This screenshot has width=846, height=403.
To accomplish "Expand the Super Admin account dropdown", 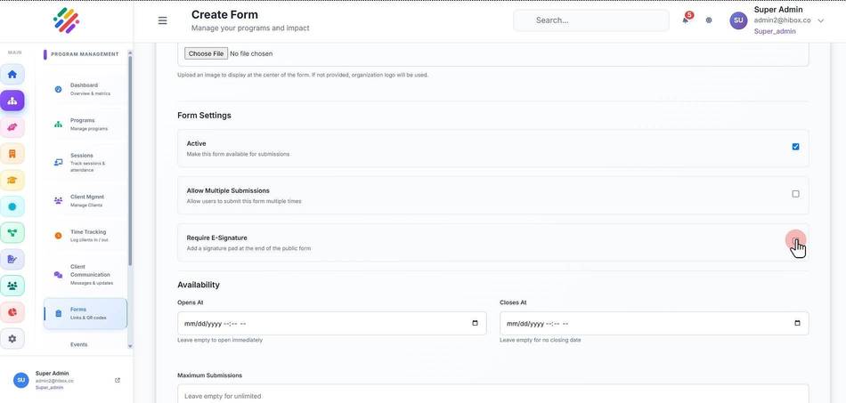I will (821, 20).
